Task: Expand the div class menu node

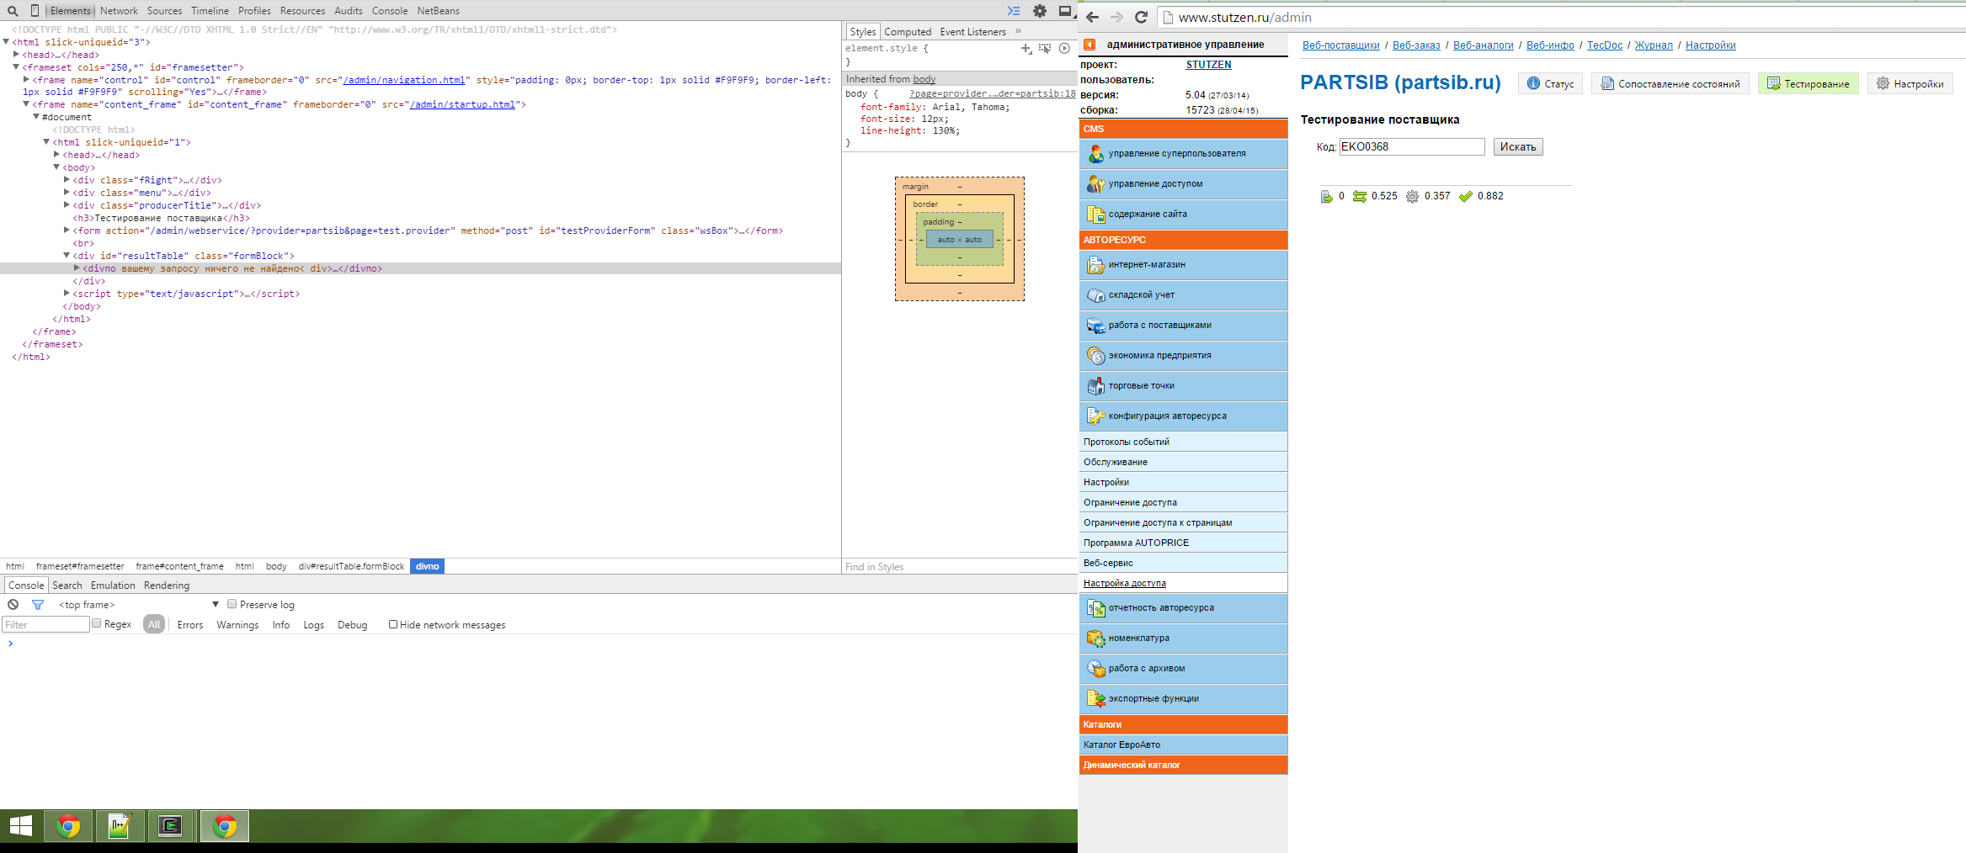Action: pyautogui.click(x=67, y=193)
